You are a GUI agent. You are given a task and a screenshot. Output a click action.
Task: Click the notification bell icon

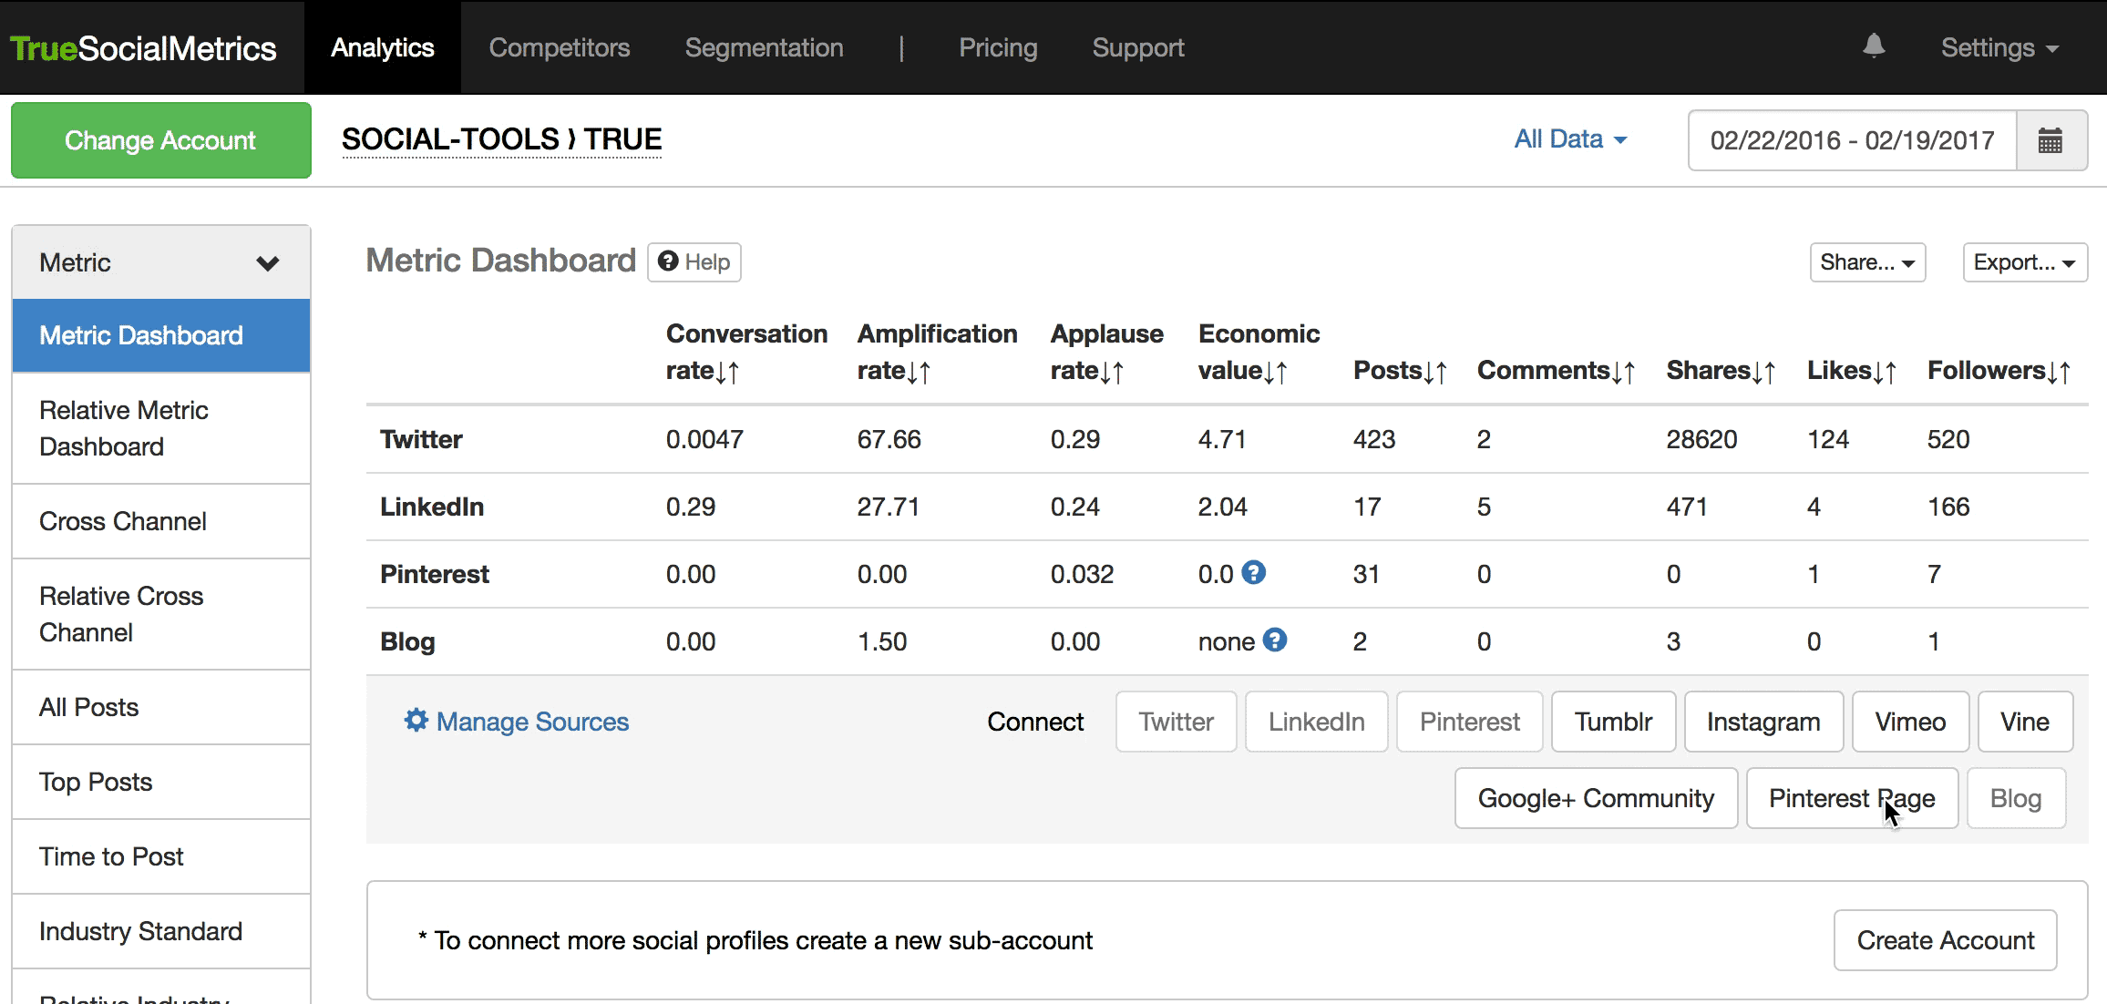pyautogui.click(x=1873, y=46)
